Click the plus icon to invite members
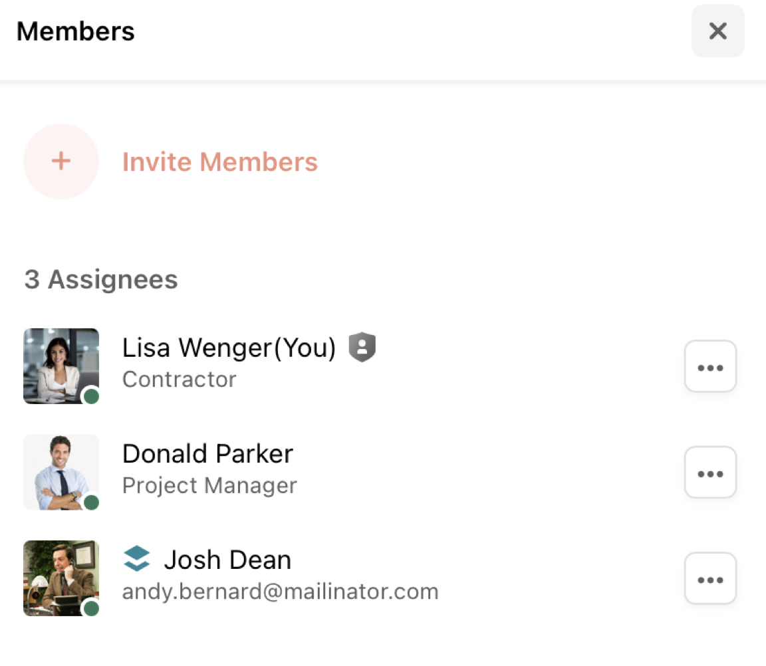This screenshot has width=766, height=666. click(61, 161)
